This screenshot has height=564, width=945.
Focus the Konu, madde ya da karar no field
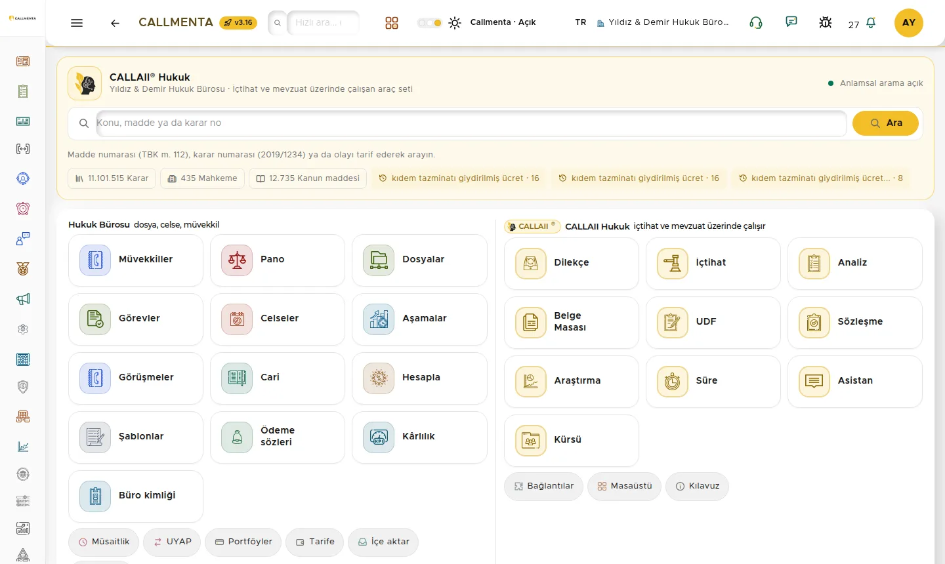coord(471,123)
